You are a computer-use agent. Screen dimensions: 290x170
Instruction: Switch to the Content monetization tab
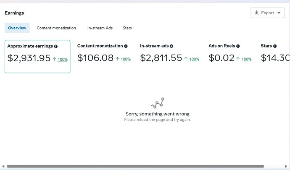coord(56,28)
